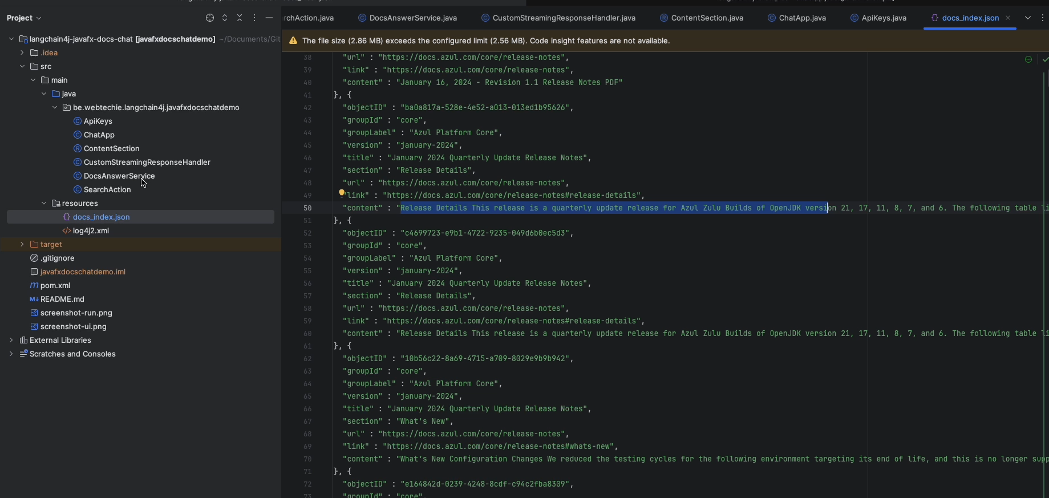Collapse the java folder
1049x498 pixels.
pyautogui.click(x=44, y=94)
